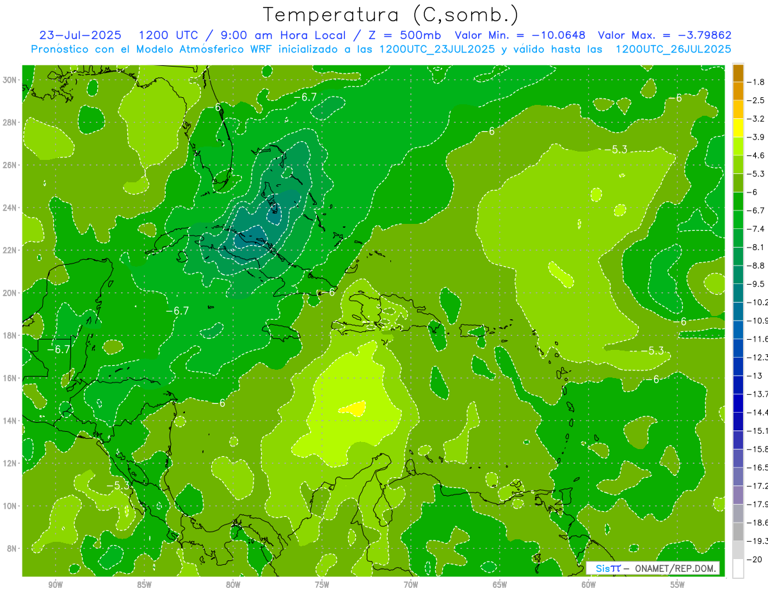Click the "90W" longitude axis label
The width and height of the screenshot is (768, 593).
pyautogui.click(x=55, y=585)
